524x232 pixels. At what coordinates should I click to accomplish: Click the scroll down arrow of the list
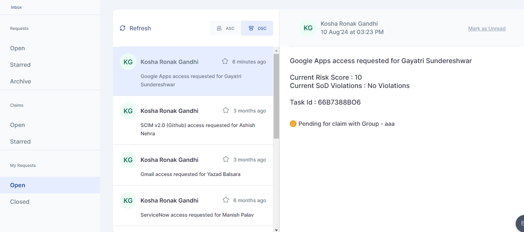276,229
